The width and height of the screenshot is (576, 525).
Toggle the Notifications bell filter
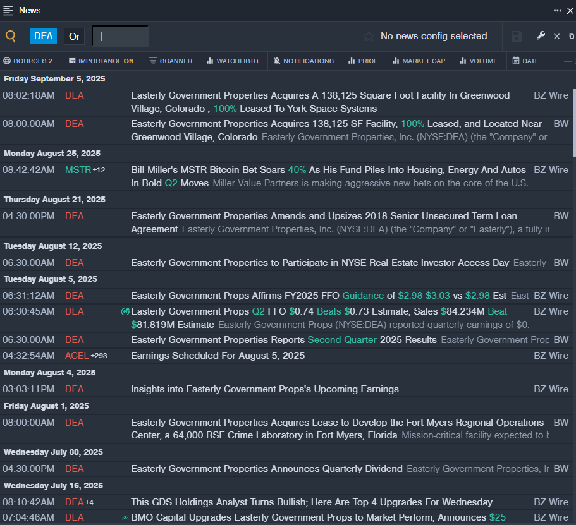(303, 61)
